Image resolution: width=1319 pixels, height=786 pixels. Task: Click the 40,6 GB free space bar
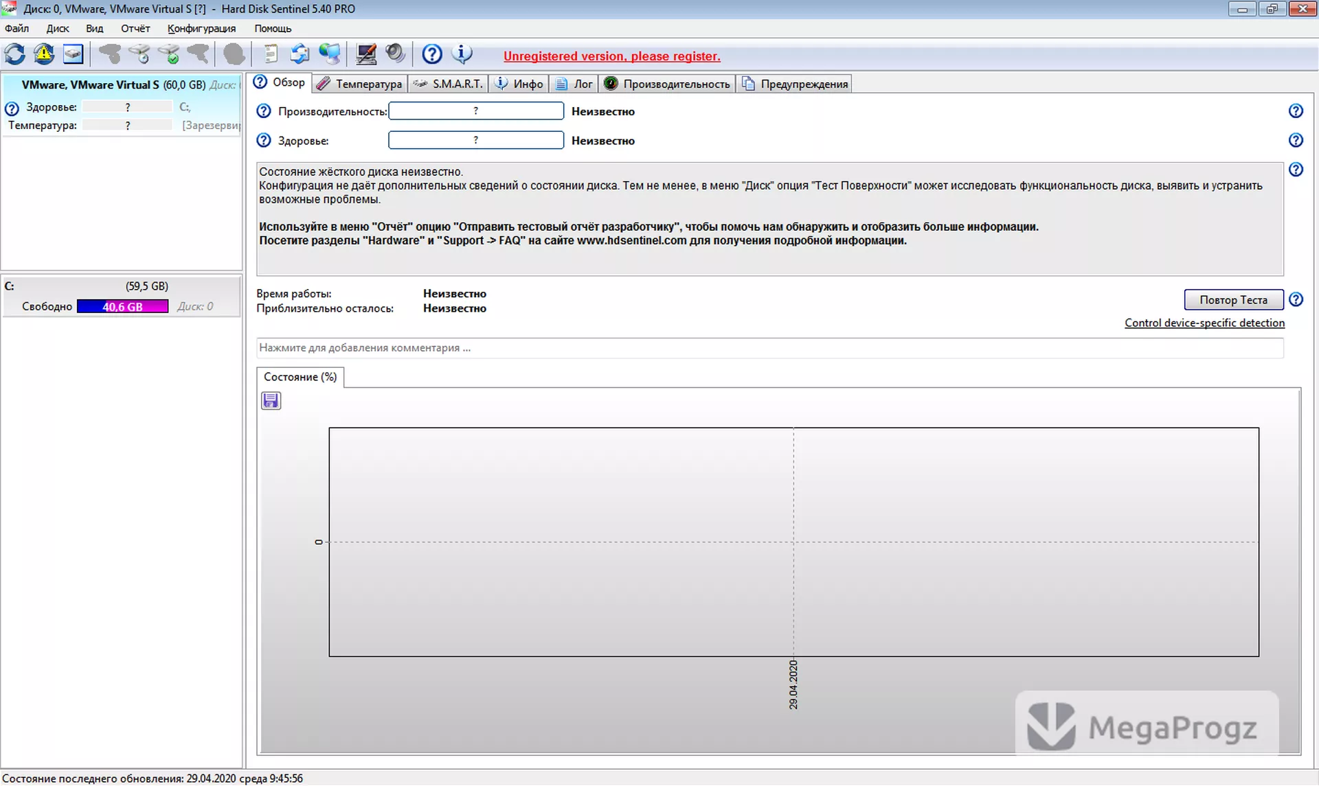[x=122, y=306]
